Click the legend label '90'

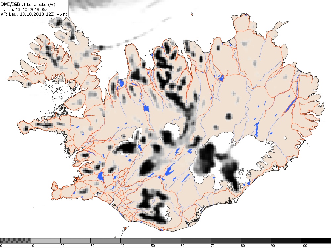[273, 246]
